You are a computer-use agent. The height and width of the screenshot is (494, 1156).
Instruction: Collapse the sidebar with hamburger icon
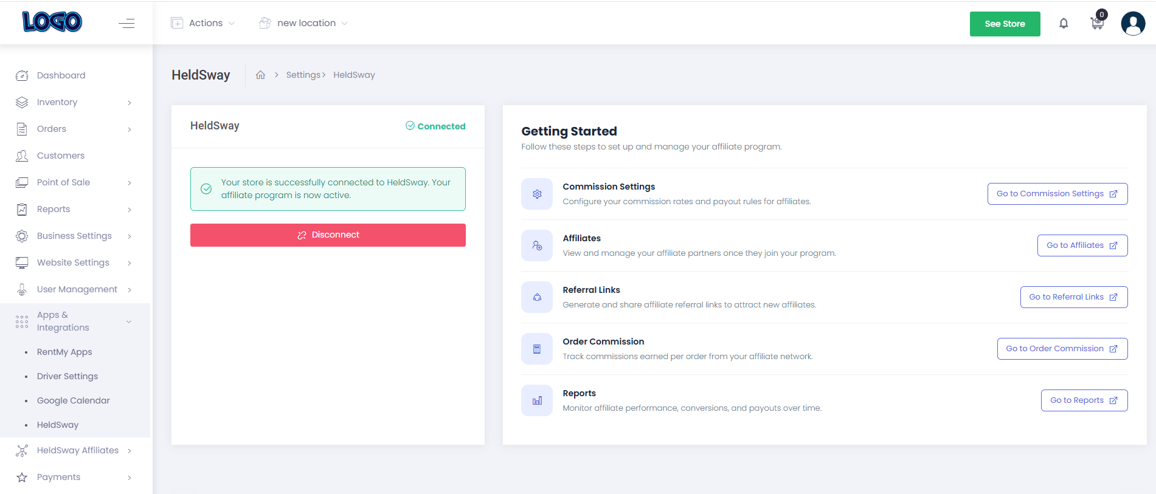126,23
